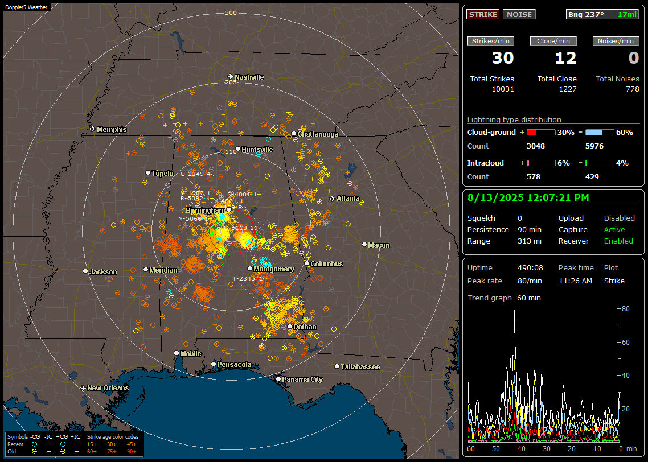This screenshot has height=462, width=648.
Task: Click the Peak time value 11:26 AM
Action: coord(575,280)
